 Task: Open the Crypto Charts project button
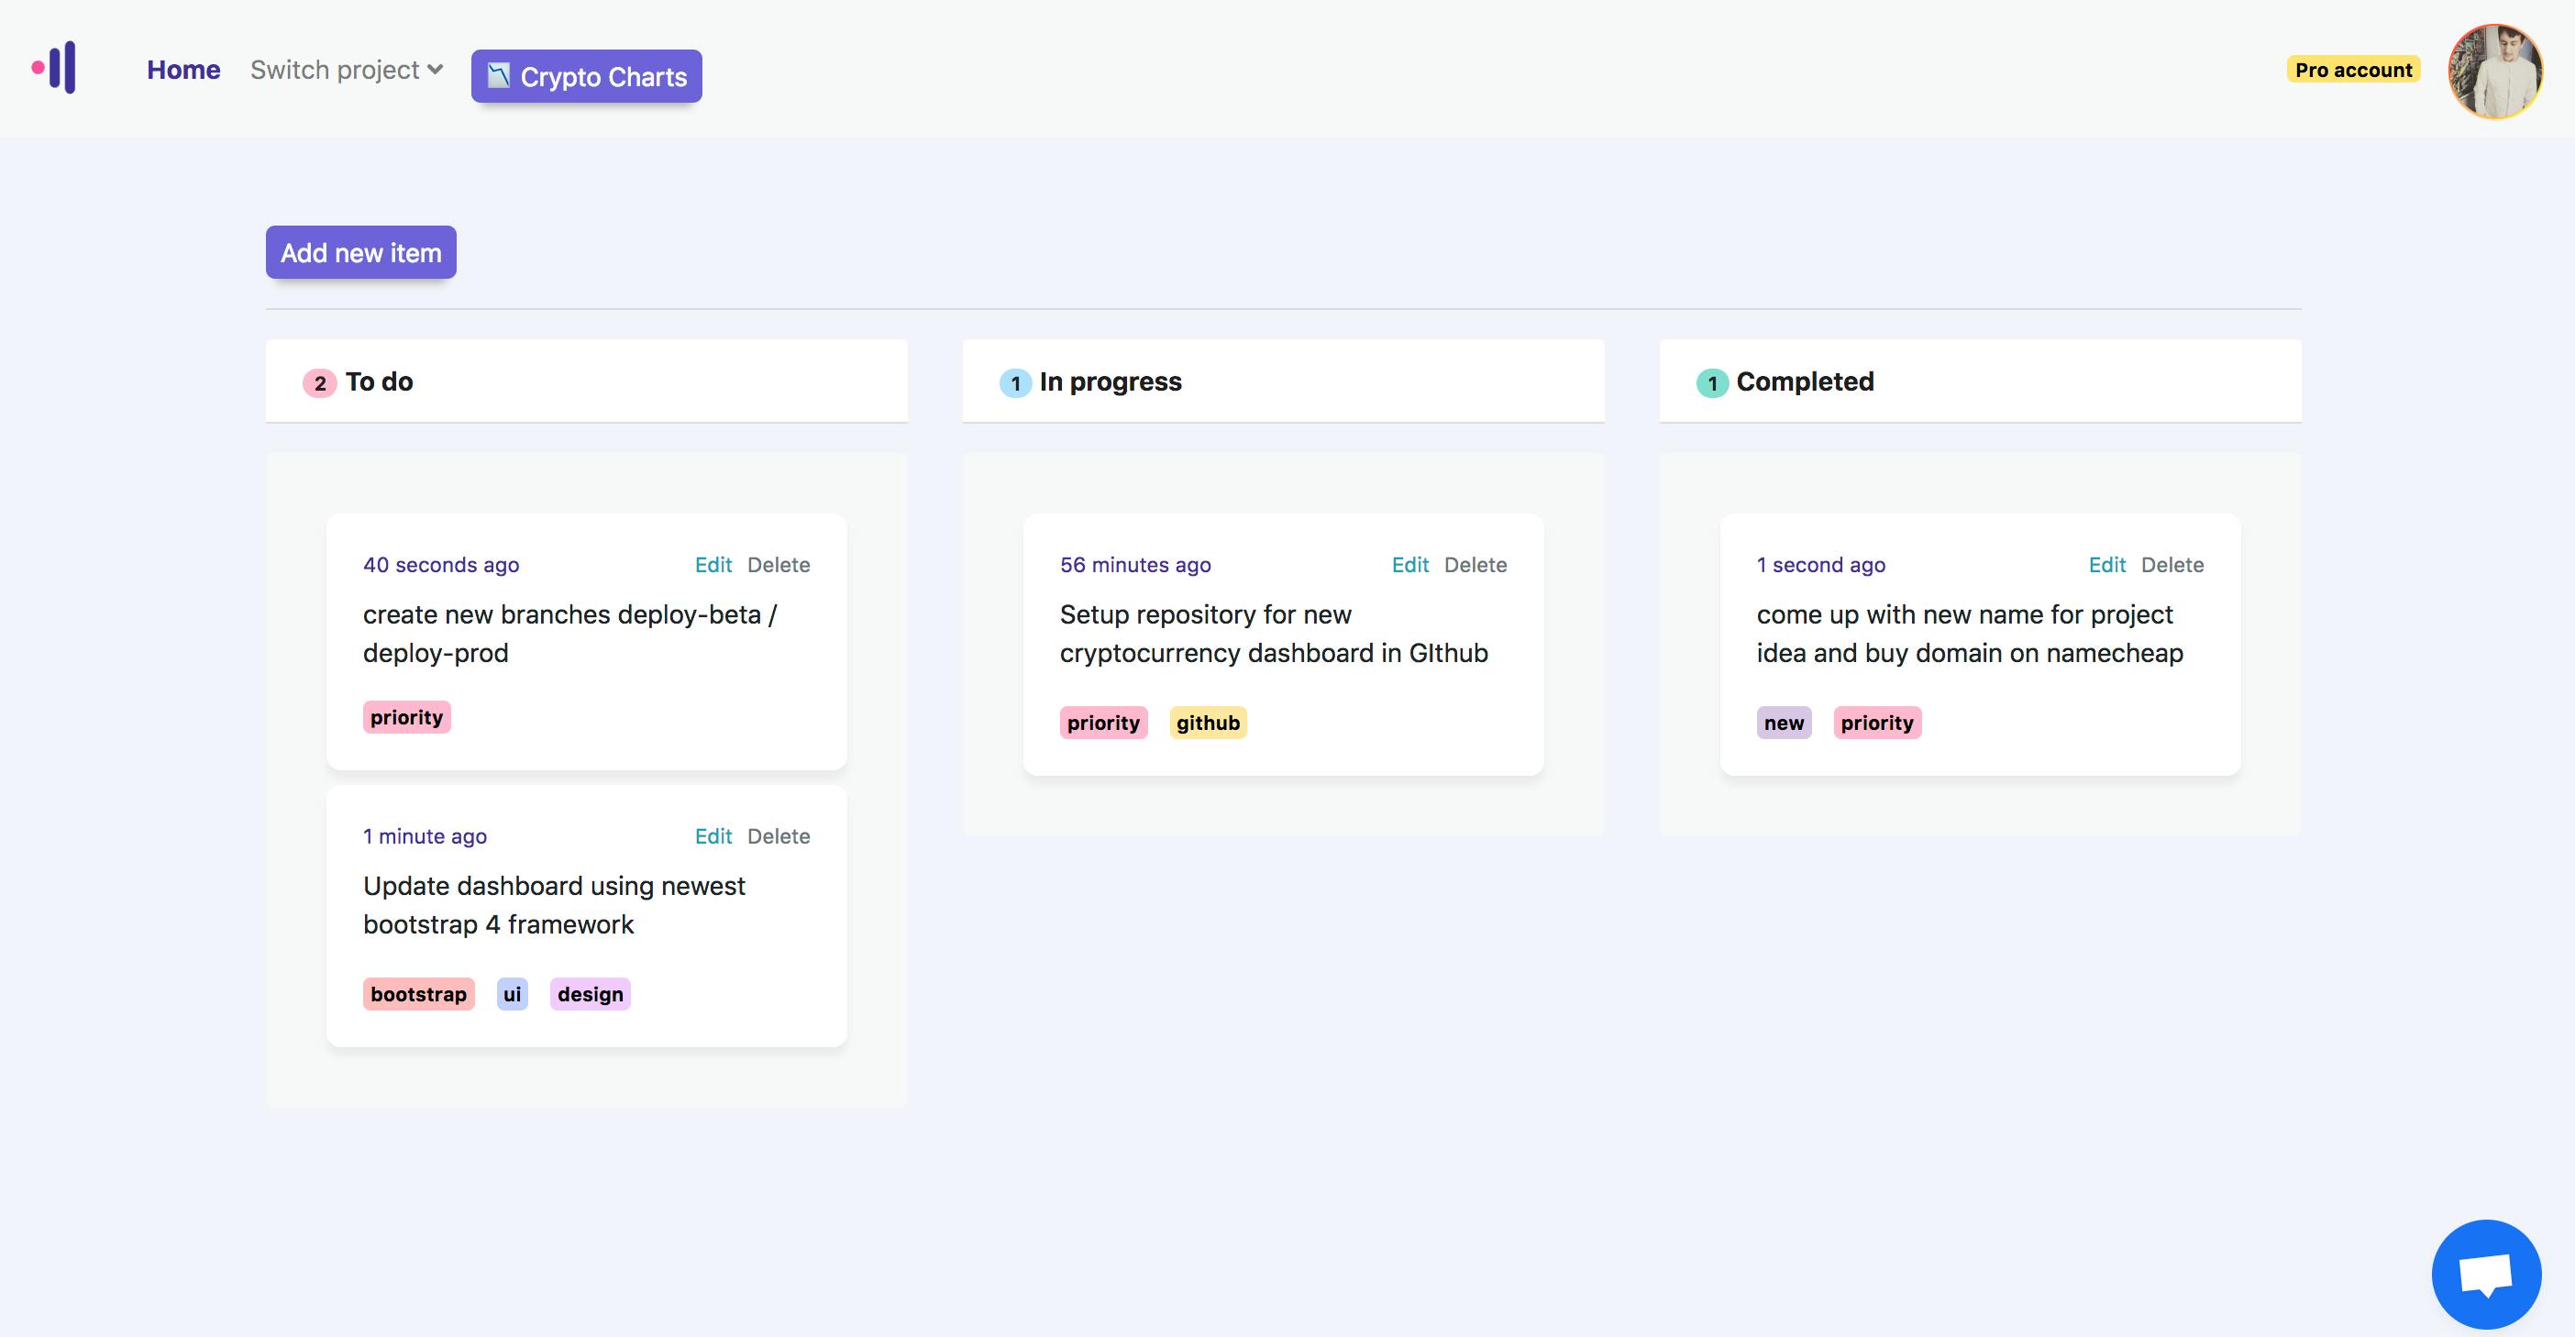[587, 76]
